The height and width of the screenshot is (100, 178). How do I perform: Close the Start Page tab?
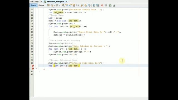coord(41,1)
